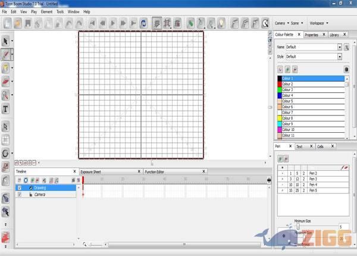Viewport: 357px width, 256px height.
Task: Toggle the light bulb light table icon
Action: point(221,23)
